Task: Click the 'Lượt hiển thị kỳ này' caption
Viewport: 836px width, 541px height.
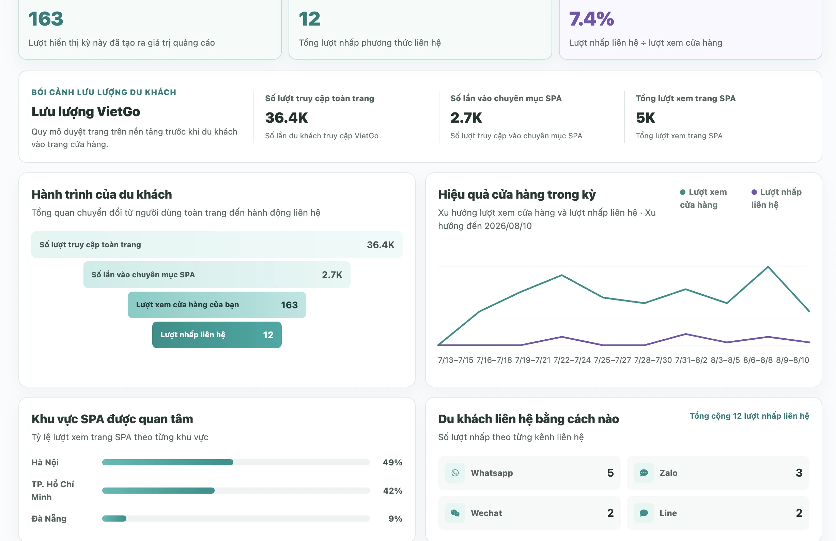Action: pyautogui.click(x=122, y=43)
